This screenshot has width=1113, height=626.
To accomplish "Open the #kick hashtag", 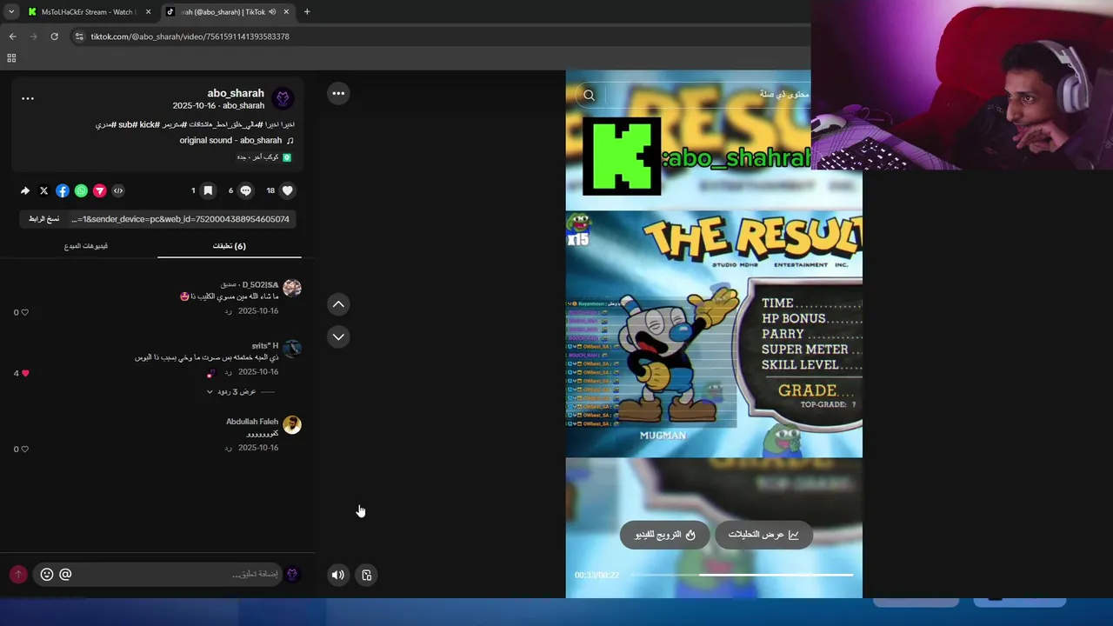I will (148, 124).
